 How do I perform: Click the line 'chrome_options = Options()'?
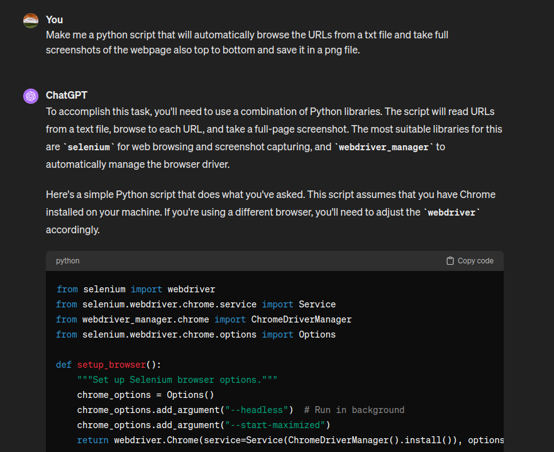coord(145,395)
